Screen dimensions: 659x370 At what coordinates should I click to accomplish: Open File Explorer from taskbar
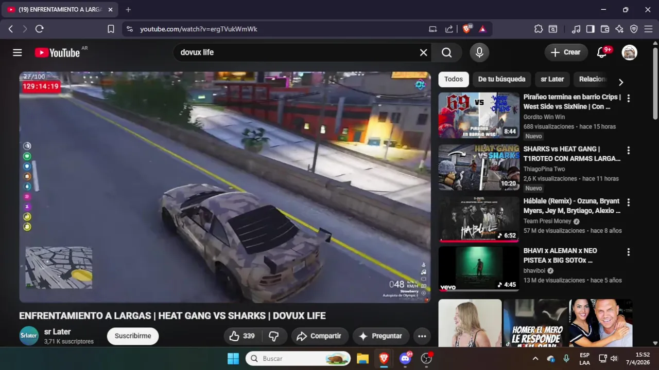click(x=362, y=359)
